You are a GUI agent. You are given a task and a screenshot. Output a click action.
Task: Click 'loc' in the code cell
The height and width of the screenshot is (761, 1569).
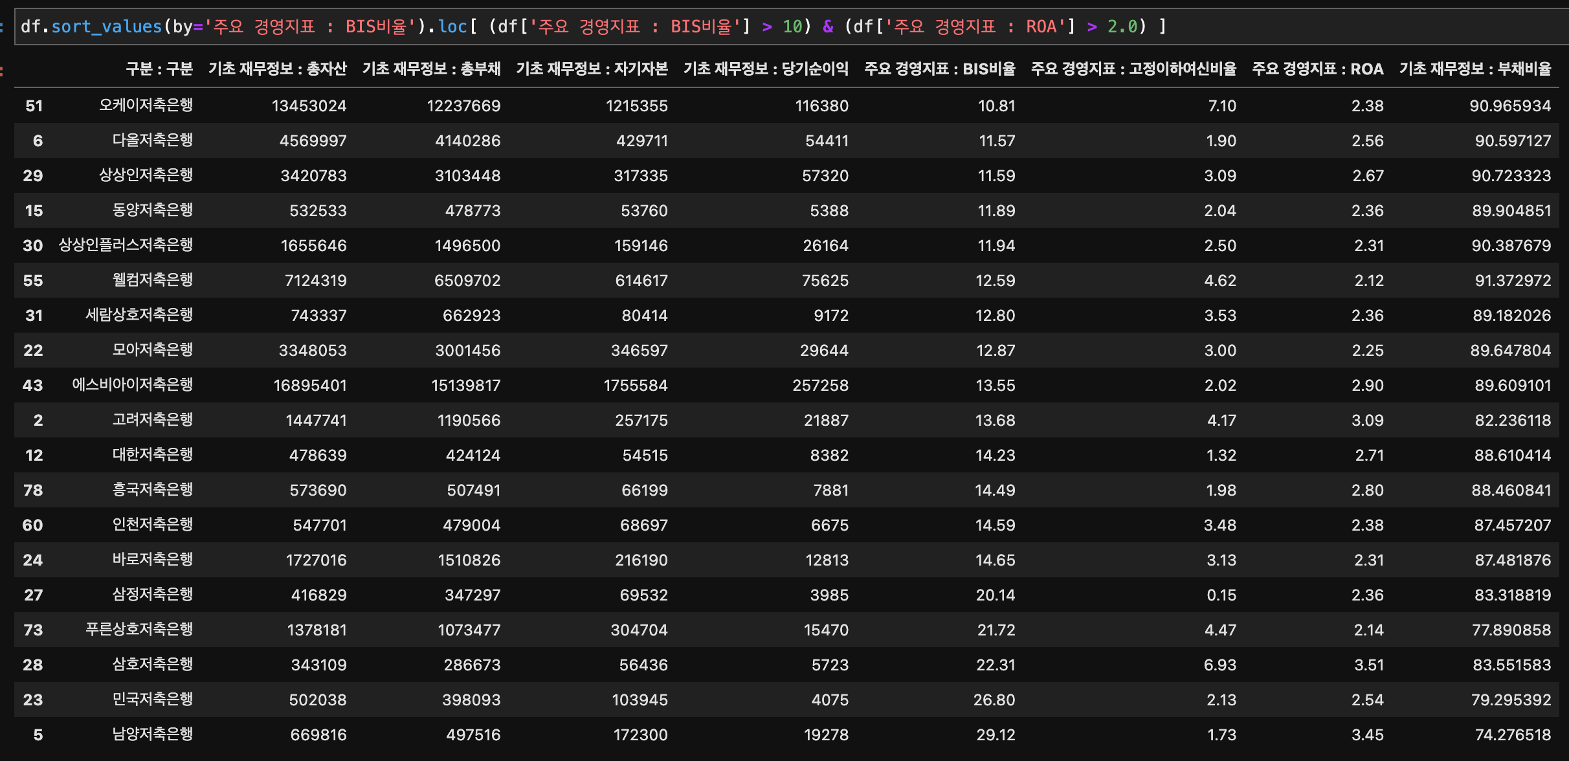coord(452,27)
